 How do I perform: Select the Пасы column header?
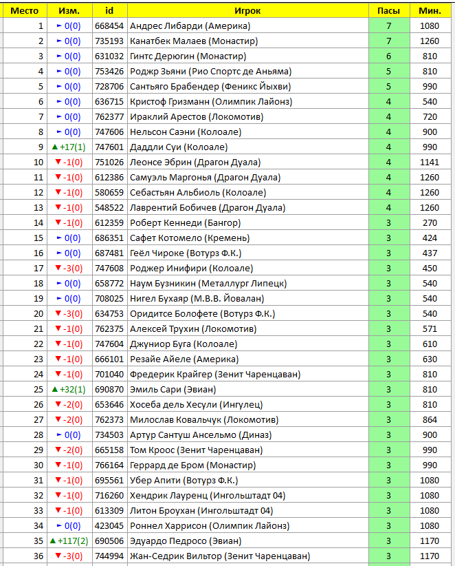click(x=389, y=11)
